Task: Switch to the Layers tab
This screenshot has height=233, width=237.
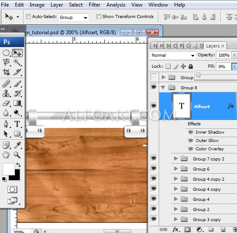Action: 215,46
